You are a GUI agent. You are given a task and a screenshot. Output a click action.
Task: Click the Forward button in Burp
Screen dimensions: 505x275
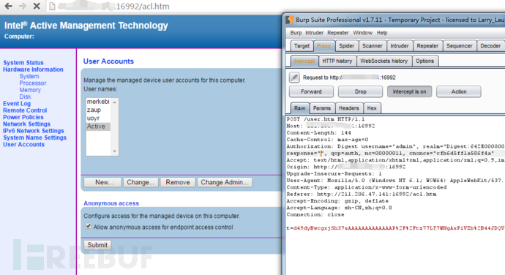(x=311, y=91)
